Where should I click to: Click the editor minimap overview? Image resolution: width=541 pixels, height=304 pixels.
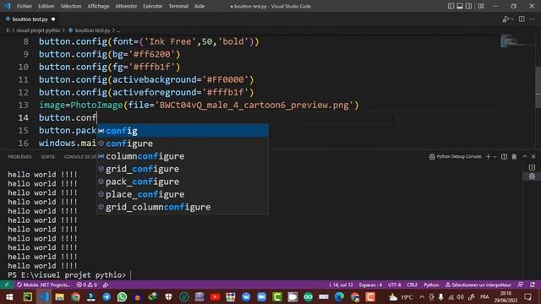pos(516,41)
